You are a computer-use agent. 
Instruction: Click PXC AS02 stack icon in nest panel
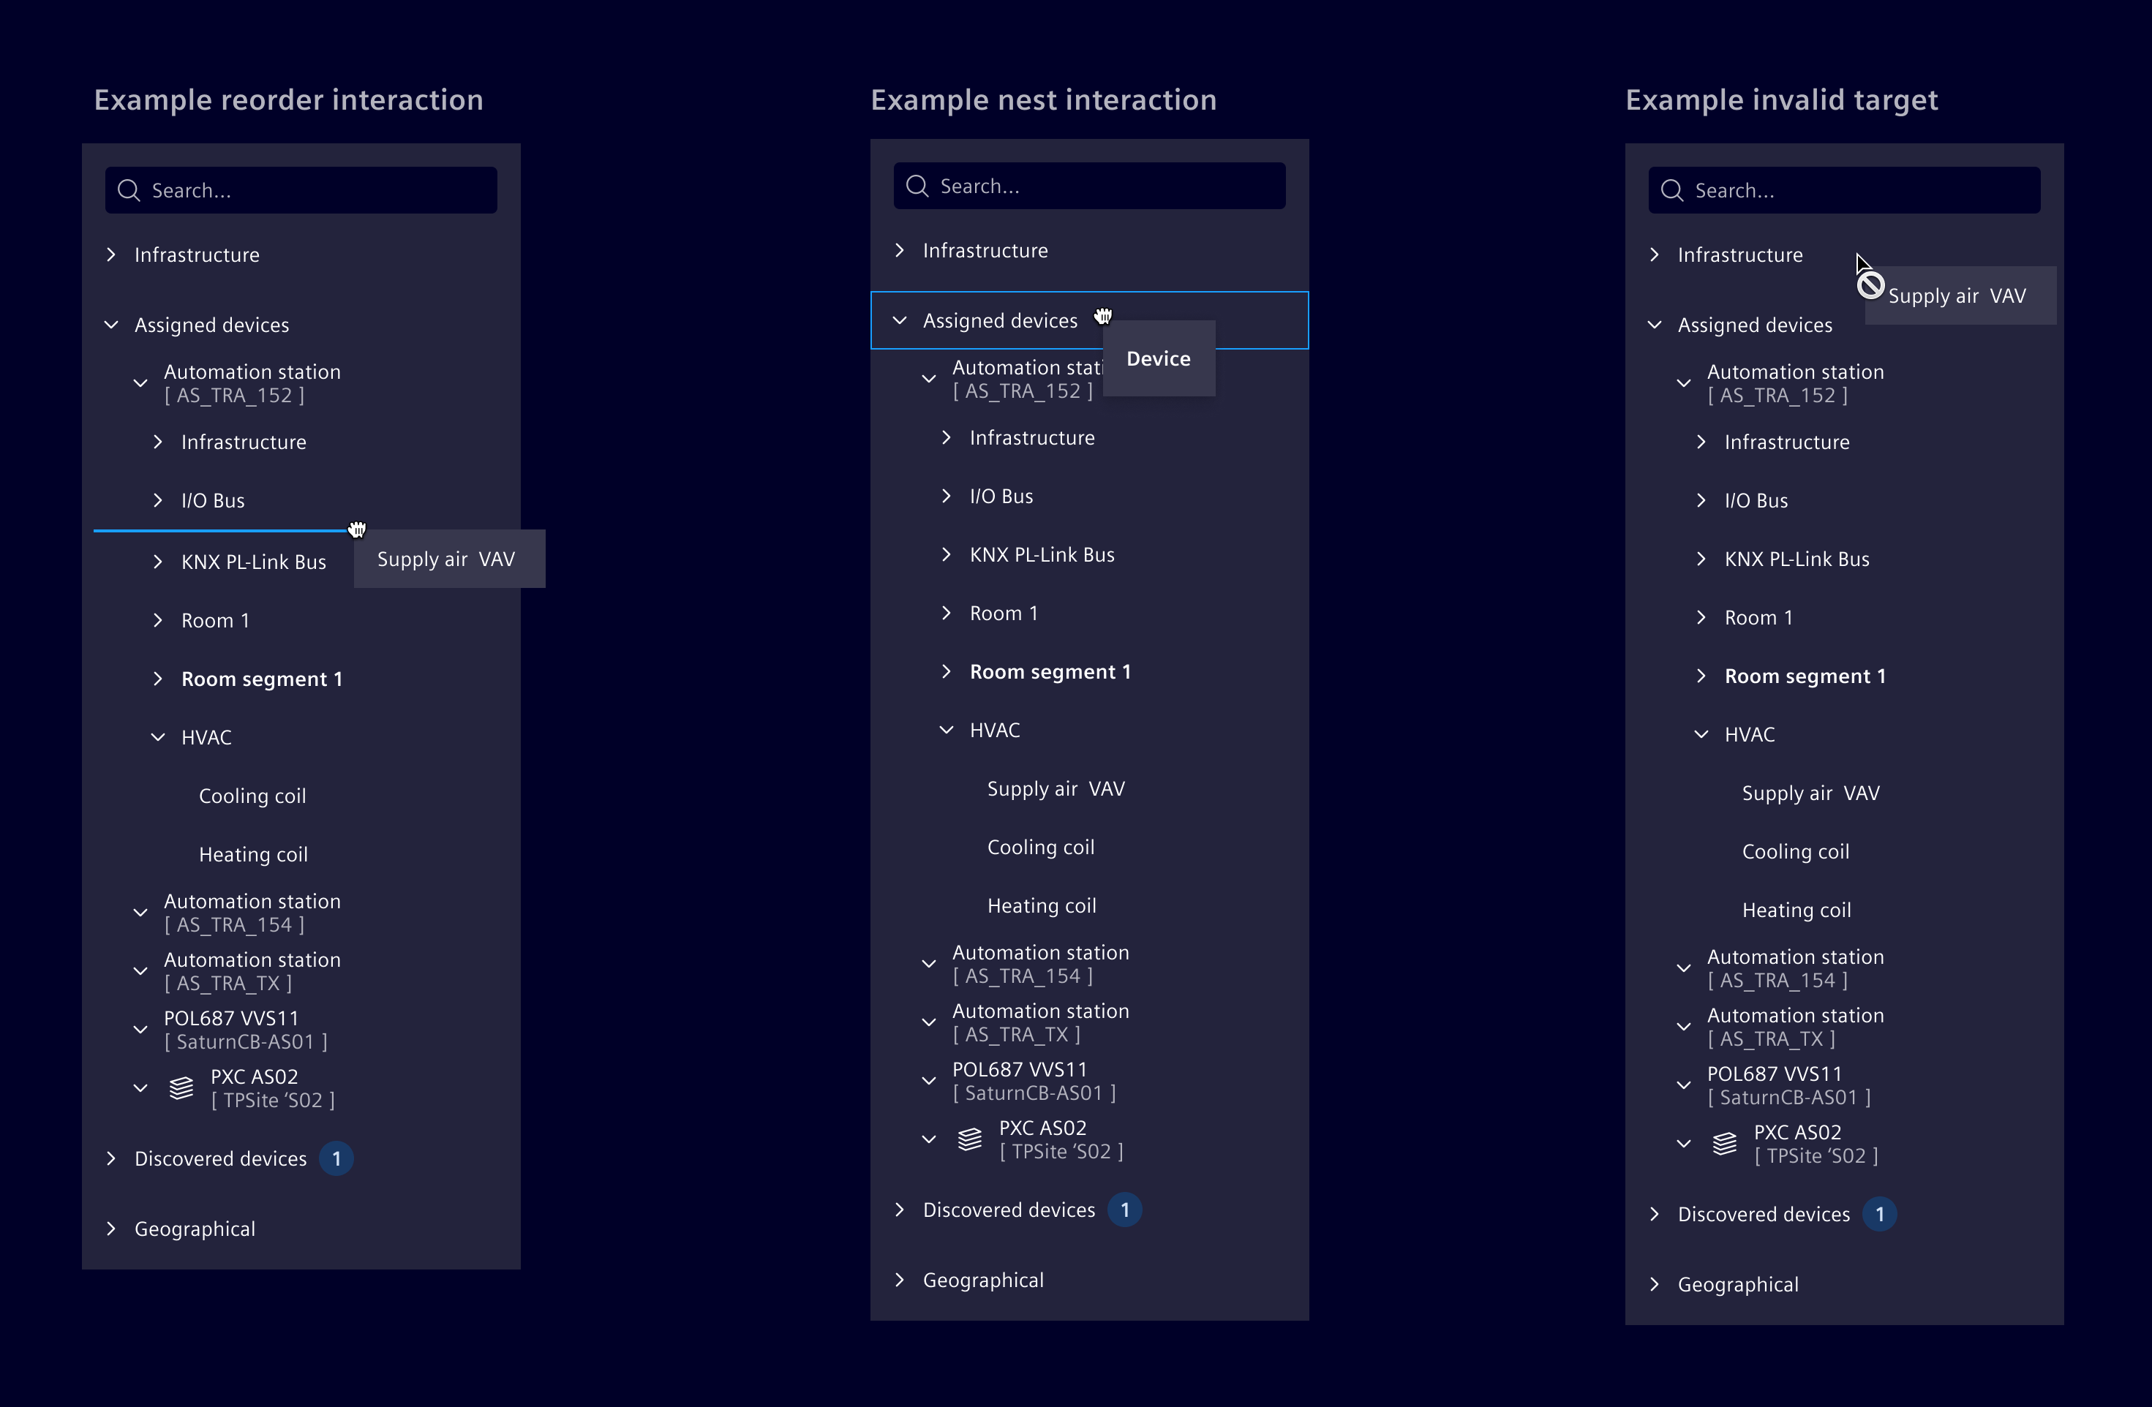(969, 1139)
